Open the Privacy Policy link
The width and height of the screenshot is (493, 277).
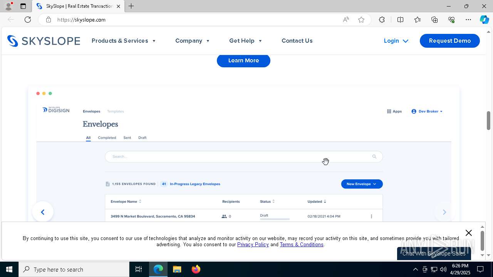tap(253, 245)
